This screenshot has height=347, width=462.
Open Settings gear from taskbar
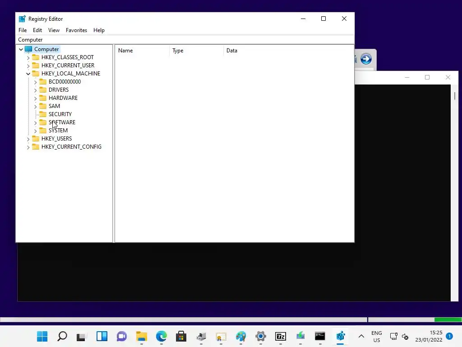coord(261,336)
